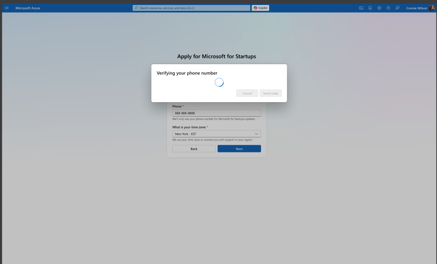This screenshot has width=437, height=264.
Task: Click the Back button
Action: coord(194,149)
